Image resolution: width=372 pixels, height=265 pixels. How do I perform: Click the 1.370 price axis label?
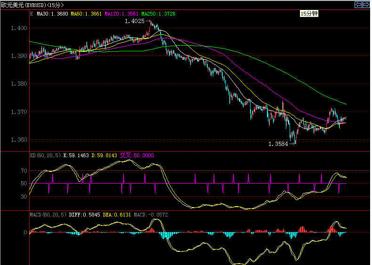[19, 112]
